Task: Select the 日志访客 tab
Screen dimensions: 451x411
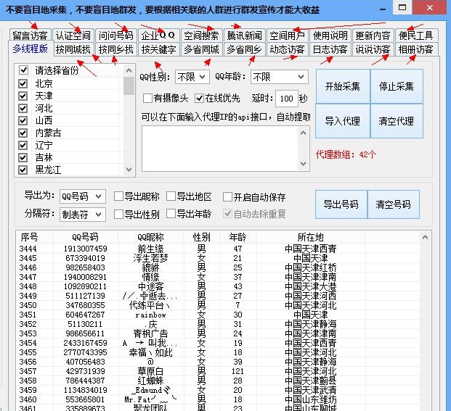Action: [x=330, y=49]
